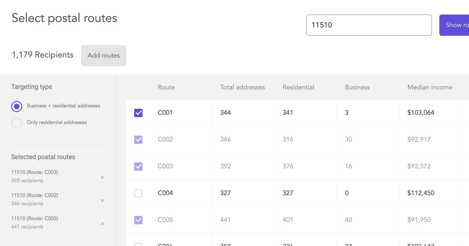
Task: Remove route C005 from selected postal routes
Action: tap(102, 224)
